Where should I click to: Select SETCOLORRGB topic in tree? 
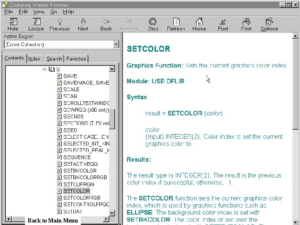[x=82, y=197]
